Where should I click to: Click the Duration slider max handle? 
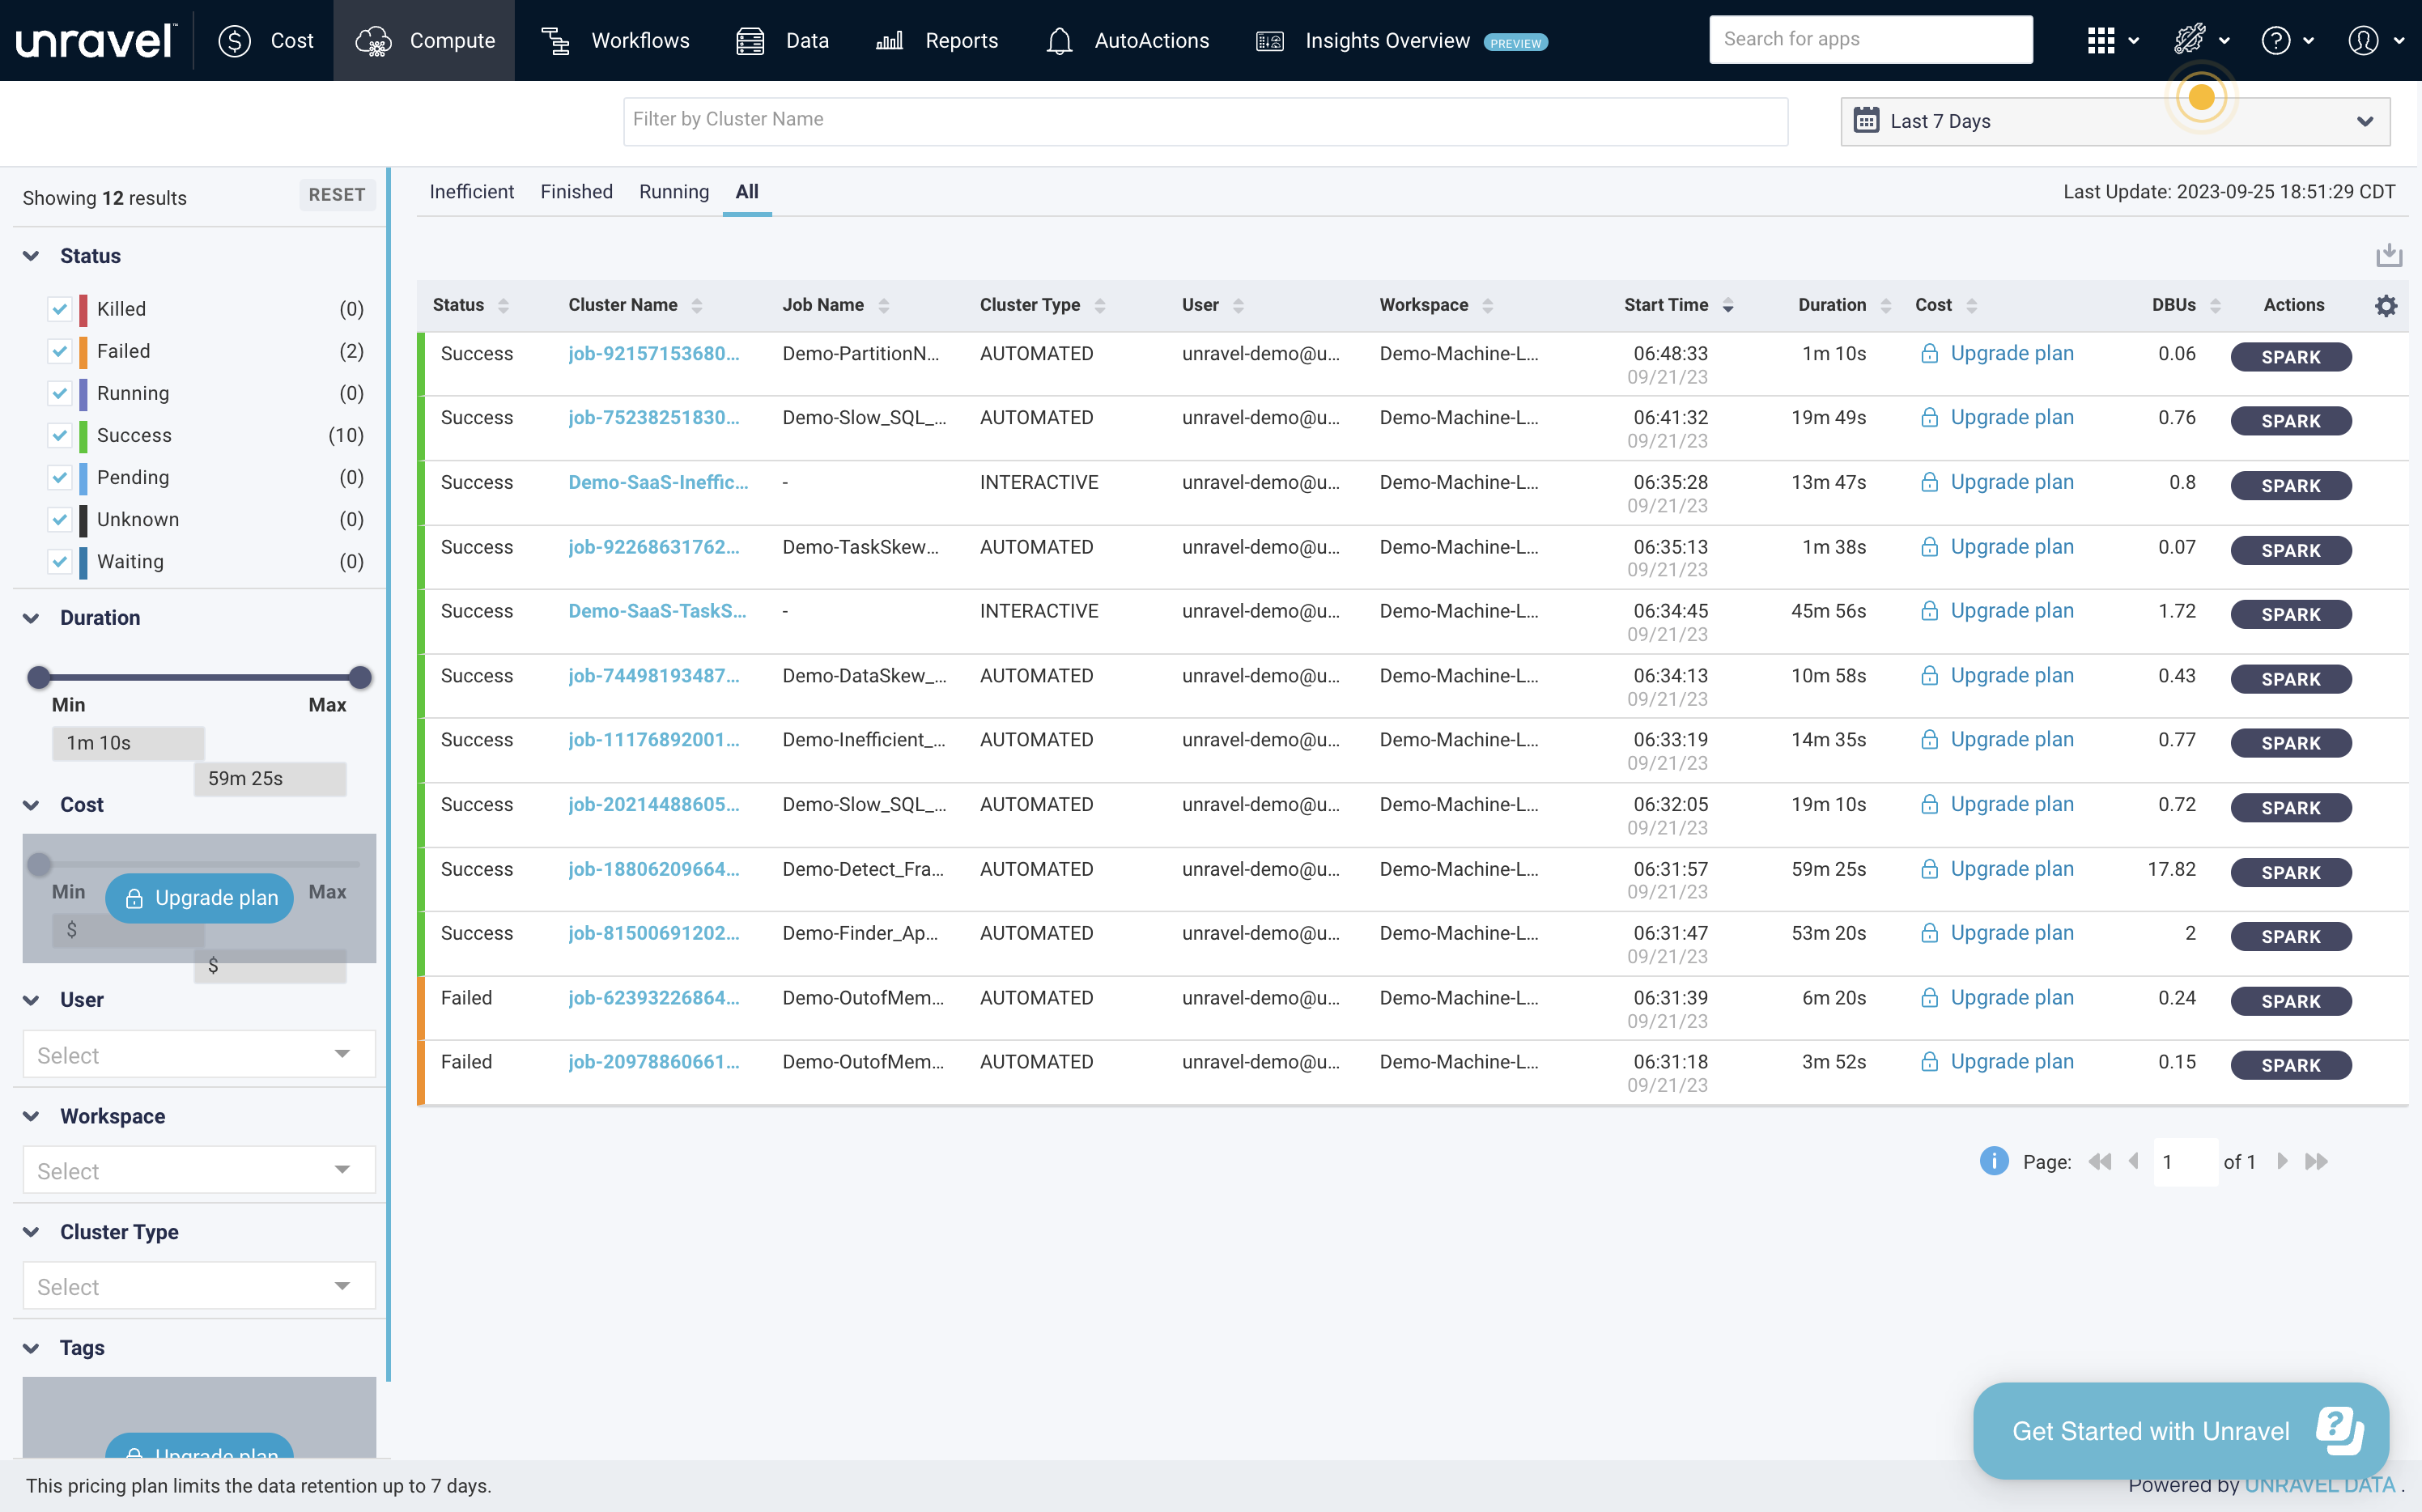coord(360,678)
